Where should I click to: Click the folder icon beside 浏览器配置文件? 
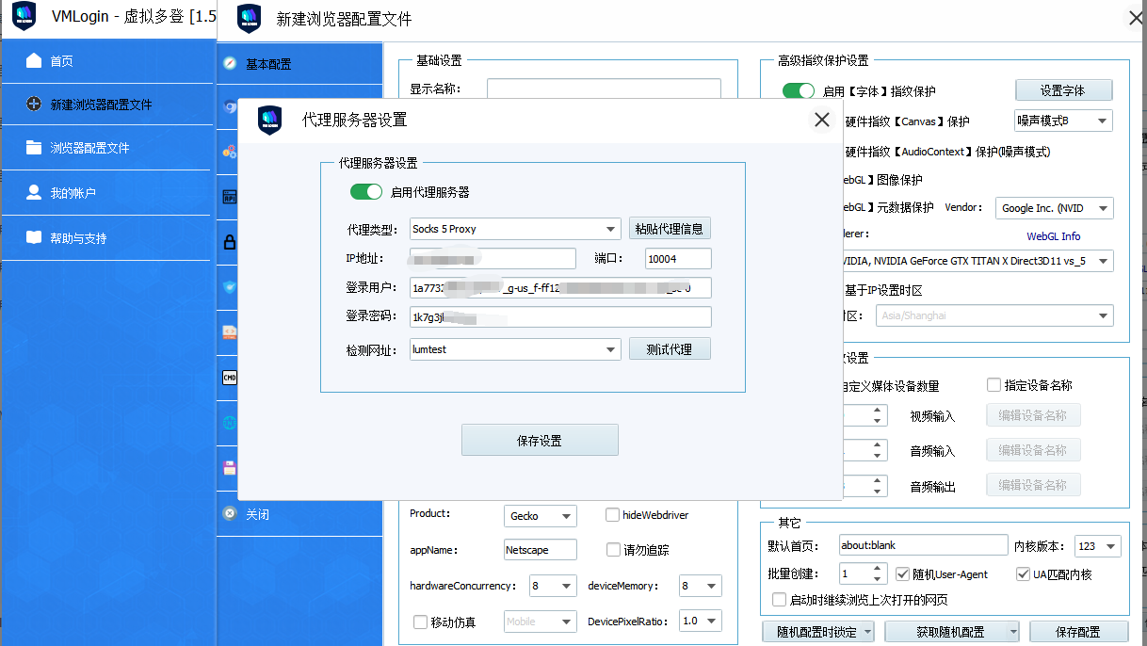34,148
